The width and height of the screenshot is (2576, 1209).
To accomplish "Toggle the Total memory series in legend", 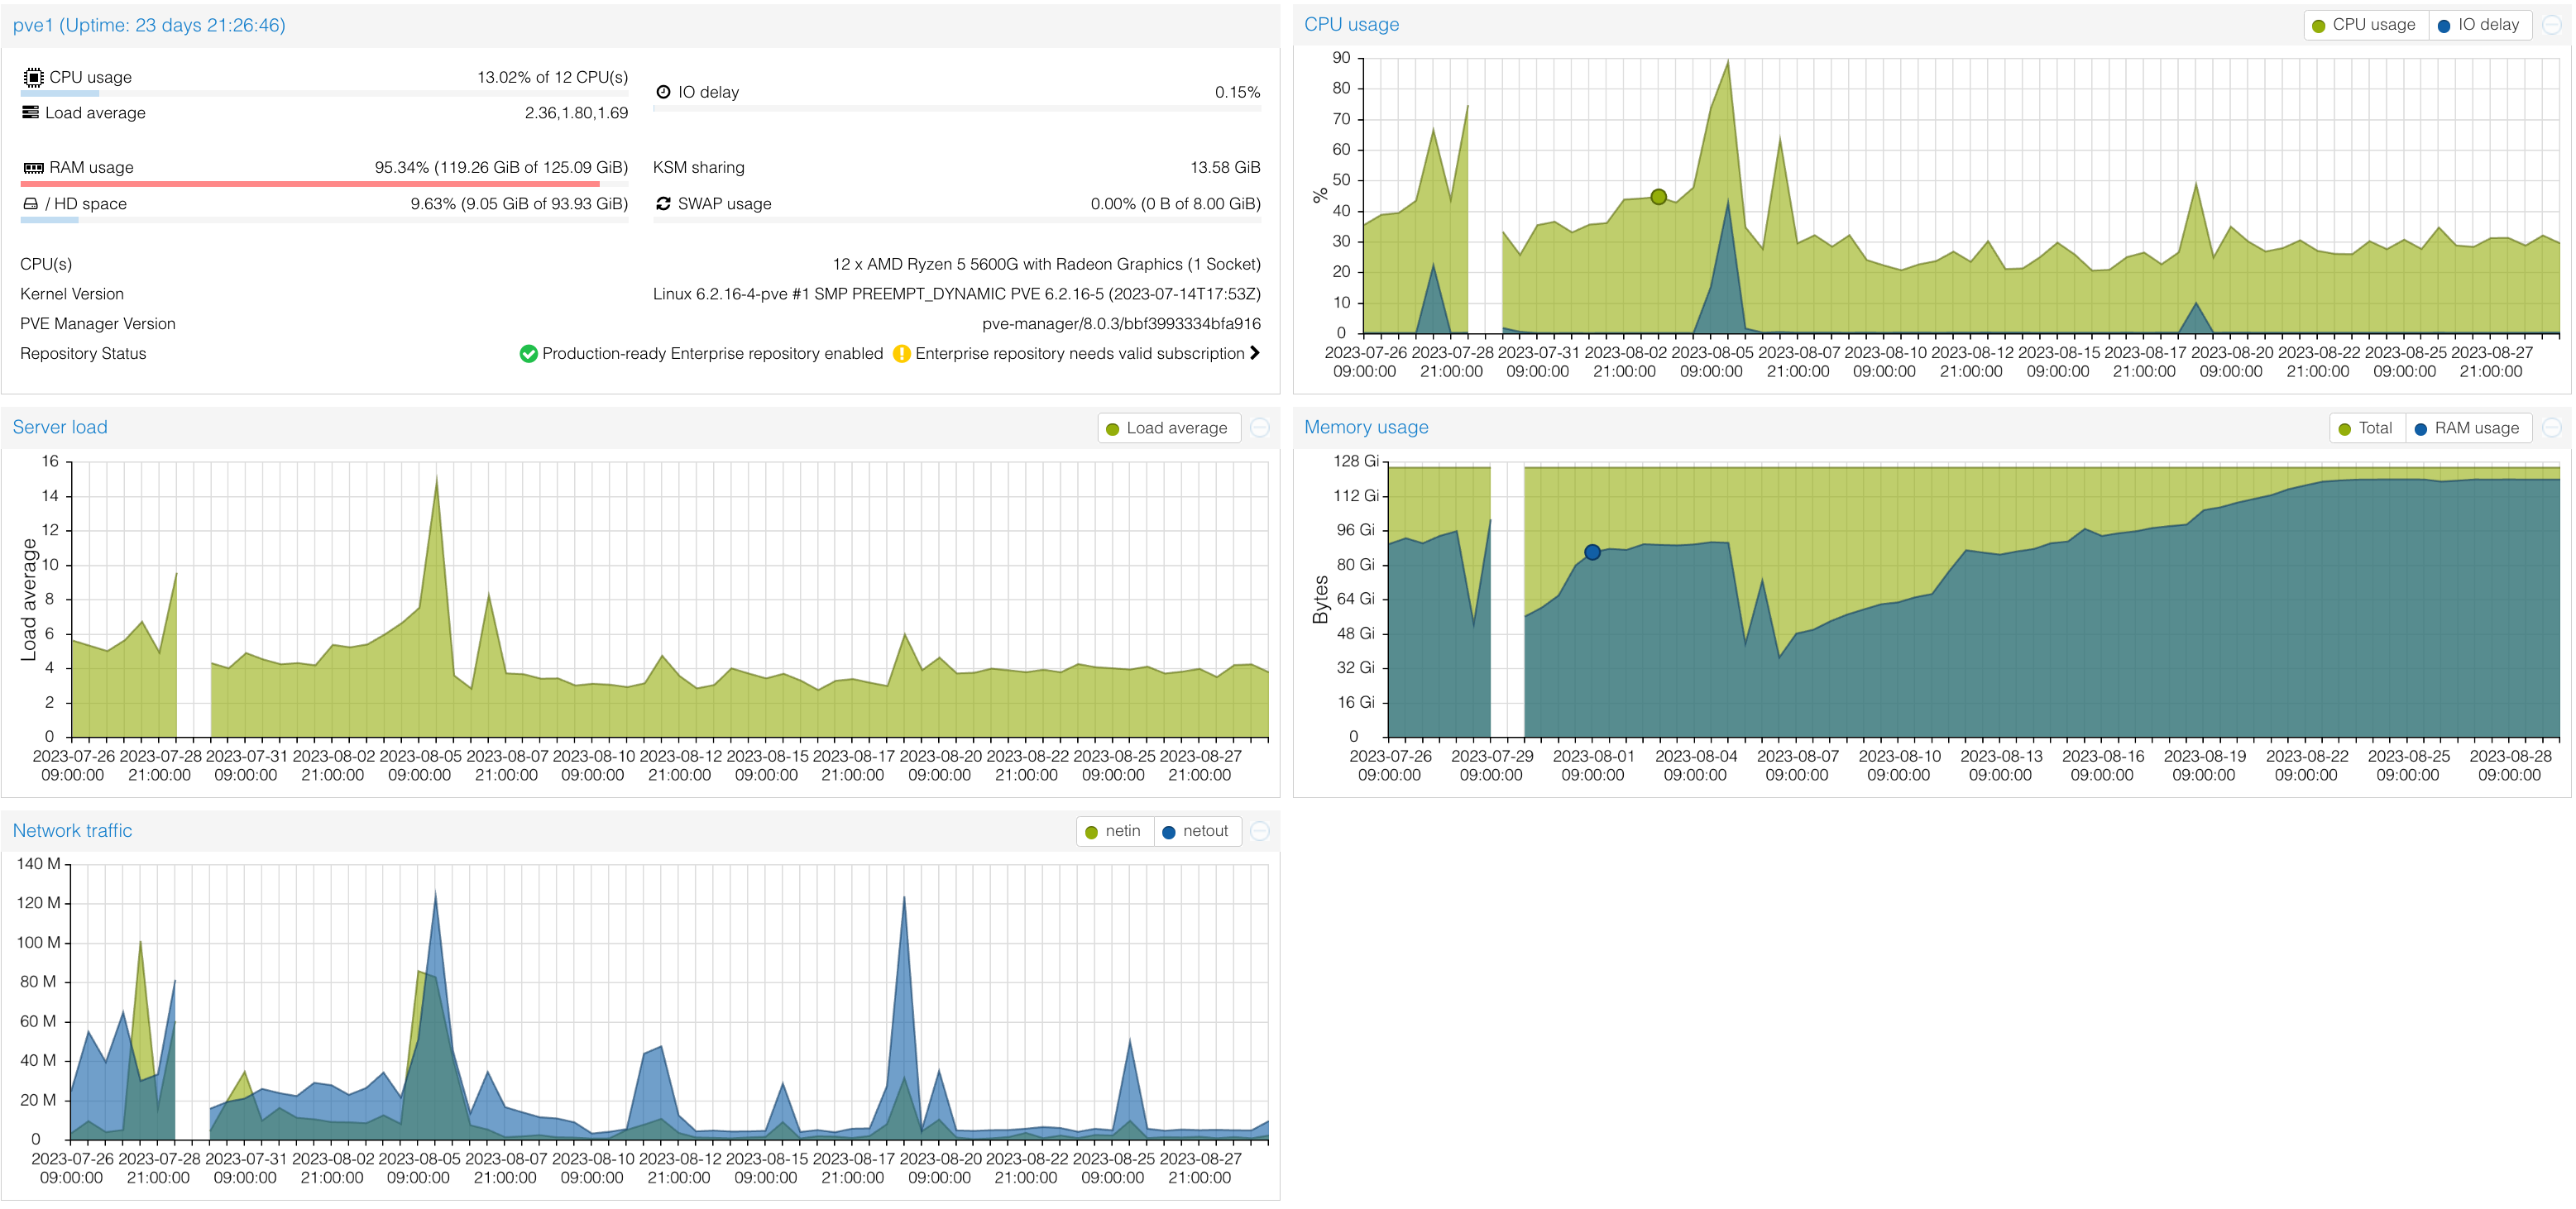I will [x=2366, y=428].
